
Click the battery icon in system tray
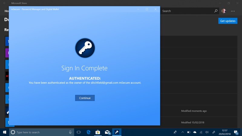pos(189,132)
